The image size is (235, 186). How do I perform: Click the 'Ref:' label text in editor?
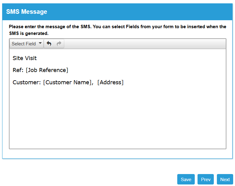[x=18, y=70]
